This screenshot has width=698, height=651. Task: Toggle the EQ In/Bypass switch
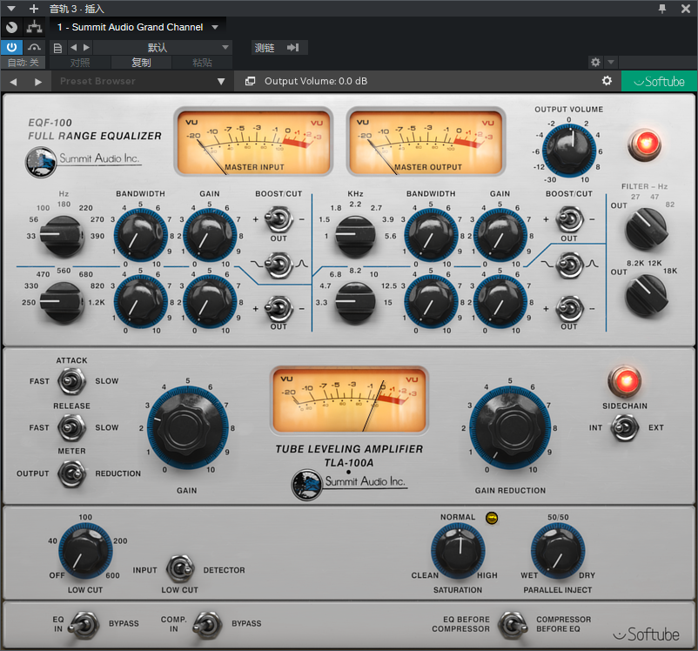tap(84, 624)
